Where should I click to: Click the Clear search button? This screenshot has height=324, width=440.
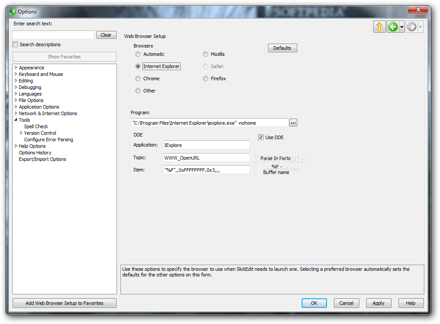pyautogui.click(x=107, y=35)
